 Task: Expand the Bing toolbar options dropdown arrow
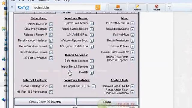[169, 7]
